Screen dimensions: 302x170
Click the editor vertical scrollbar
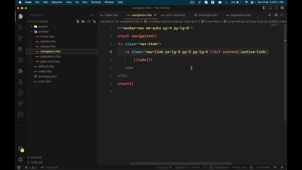pyautogui.click(x=285, y=73)
